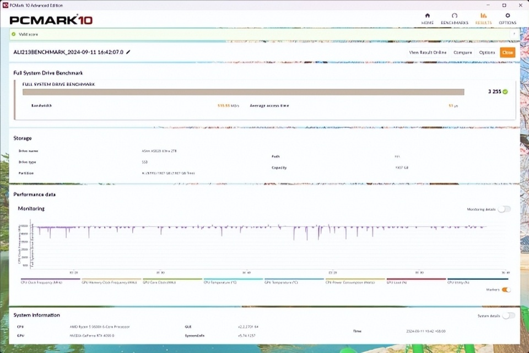
Task: Click the Capacity 1907 GB value
Action: click(402, 167)
